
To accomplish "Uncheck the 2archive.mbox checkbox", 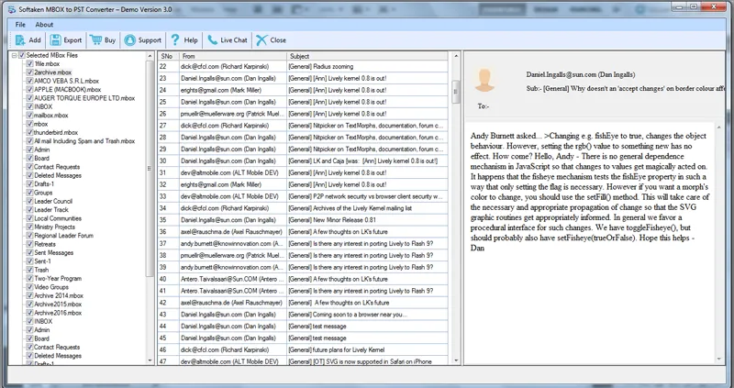I will 30,72.
